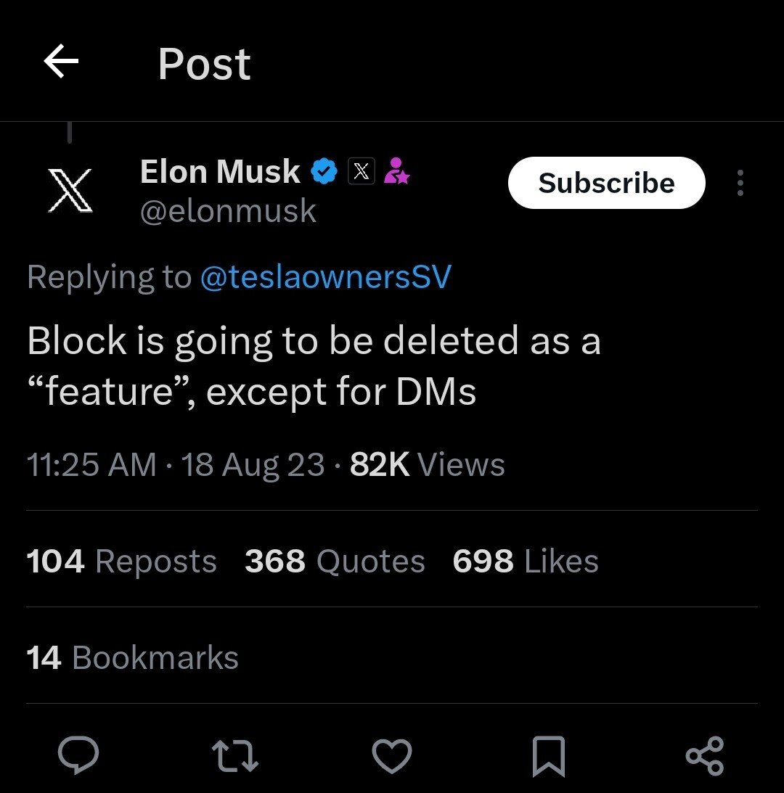This screenshot has height=793, width=784.
Task: Tap the share icon
Action: [705, 755]
